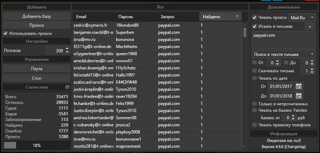Click the 18% progress bar

37,146
